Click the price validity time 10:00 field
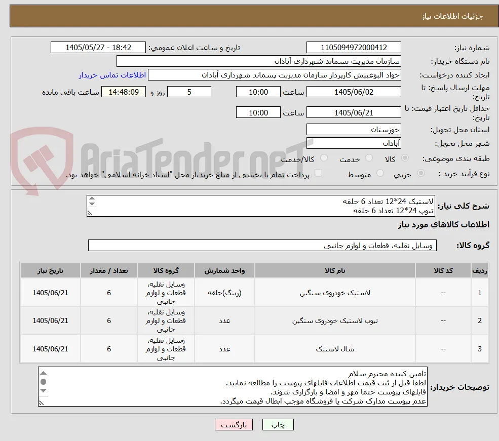 click(258, 112)
